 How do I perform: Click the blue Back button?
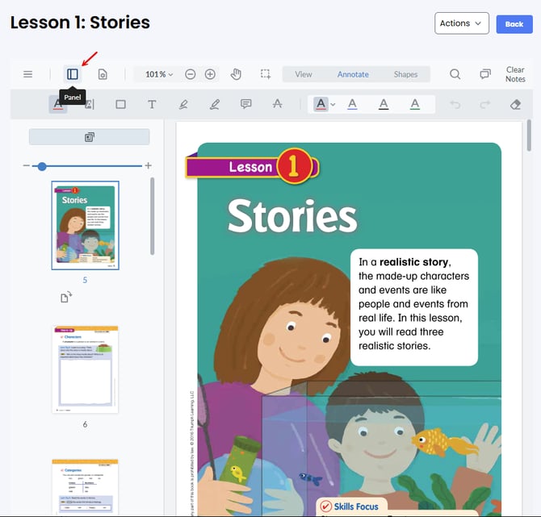point(514,24)
